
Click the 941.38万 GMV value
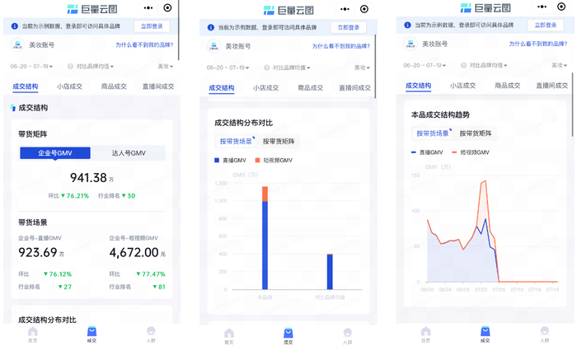click(x=92, y=178)
